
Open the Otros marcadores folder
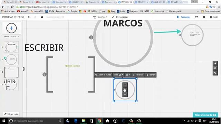[210, 11]
